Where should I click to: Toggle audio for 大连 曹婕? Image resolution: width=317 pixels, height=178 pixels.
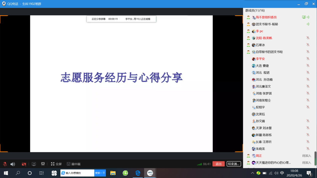pyautogui.click(x=308, y=66)
